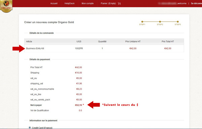
Task: Click the STEP2 progress dot
Action: [x=160, y=22]
